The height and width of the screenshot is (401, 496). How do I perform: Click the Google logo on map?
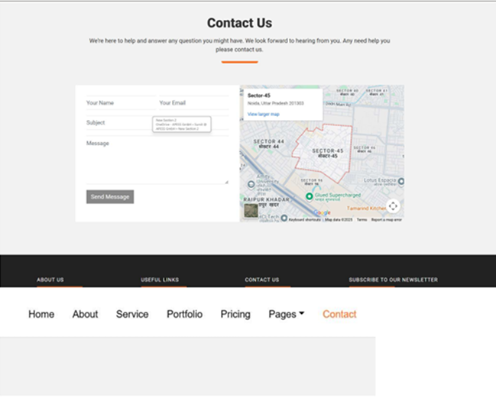(322, 213)
